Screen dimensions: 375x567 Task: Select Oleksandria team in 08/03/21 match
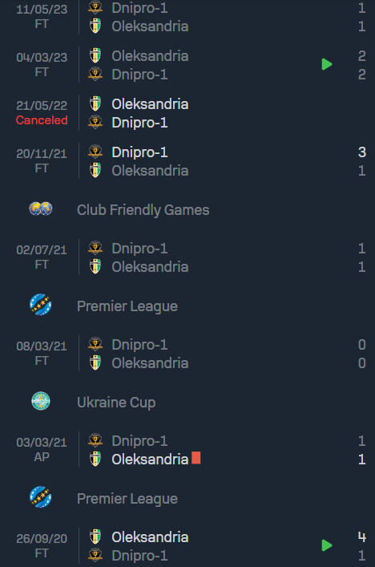coord(150,363)
